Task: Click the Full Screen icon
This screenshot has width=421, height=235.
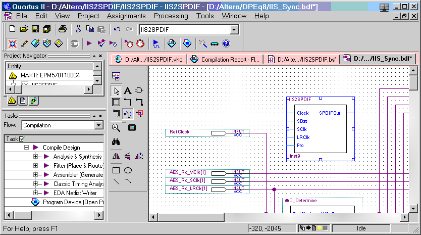Action: 132,127
